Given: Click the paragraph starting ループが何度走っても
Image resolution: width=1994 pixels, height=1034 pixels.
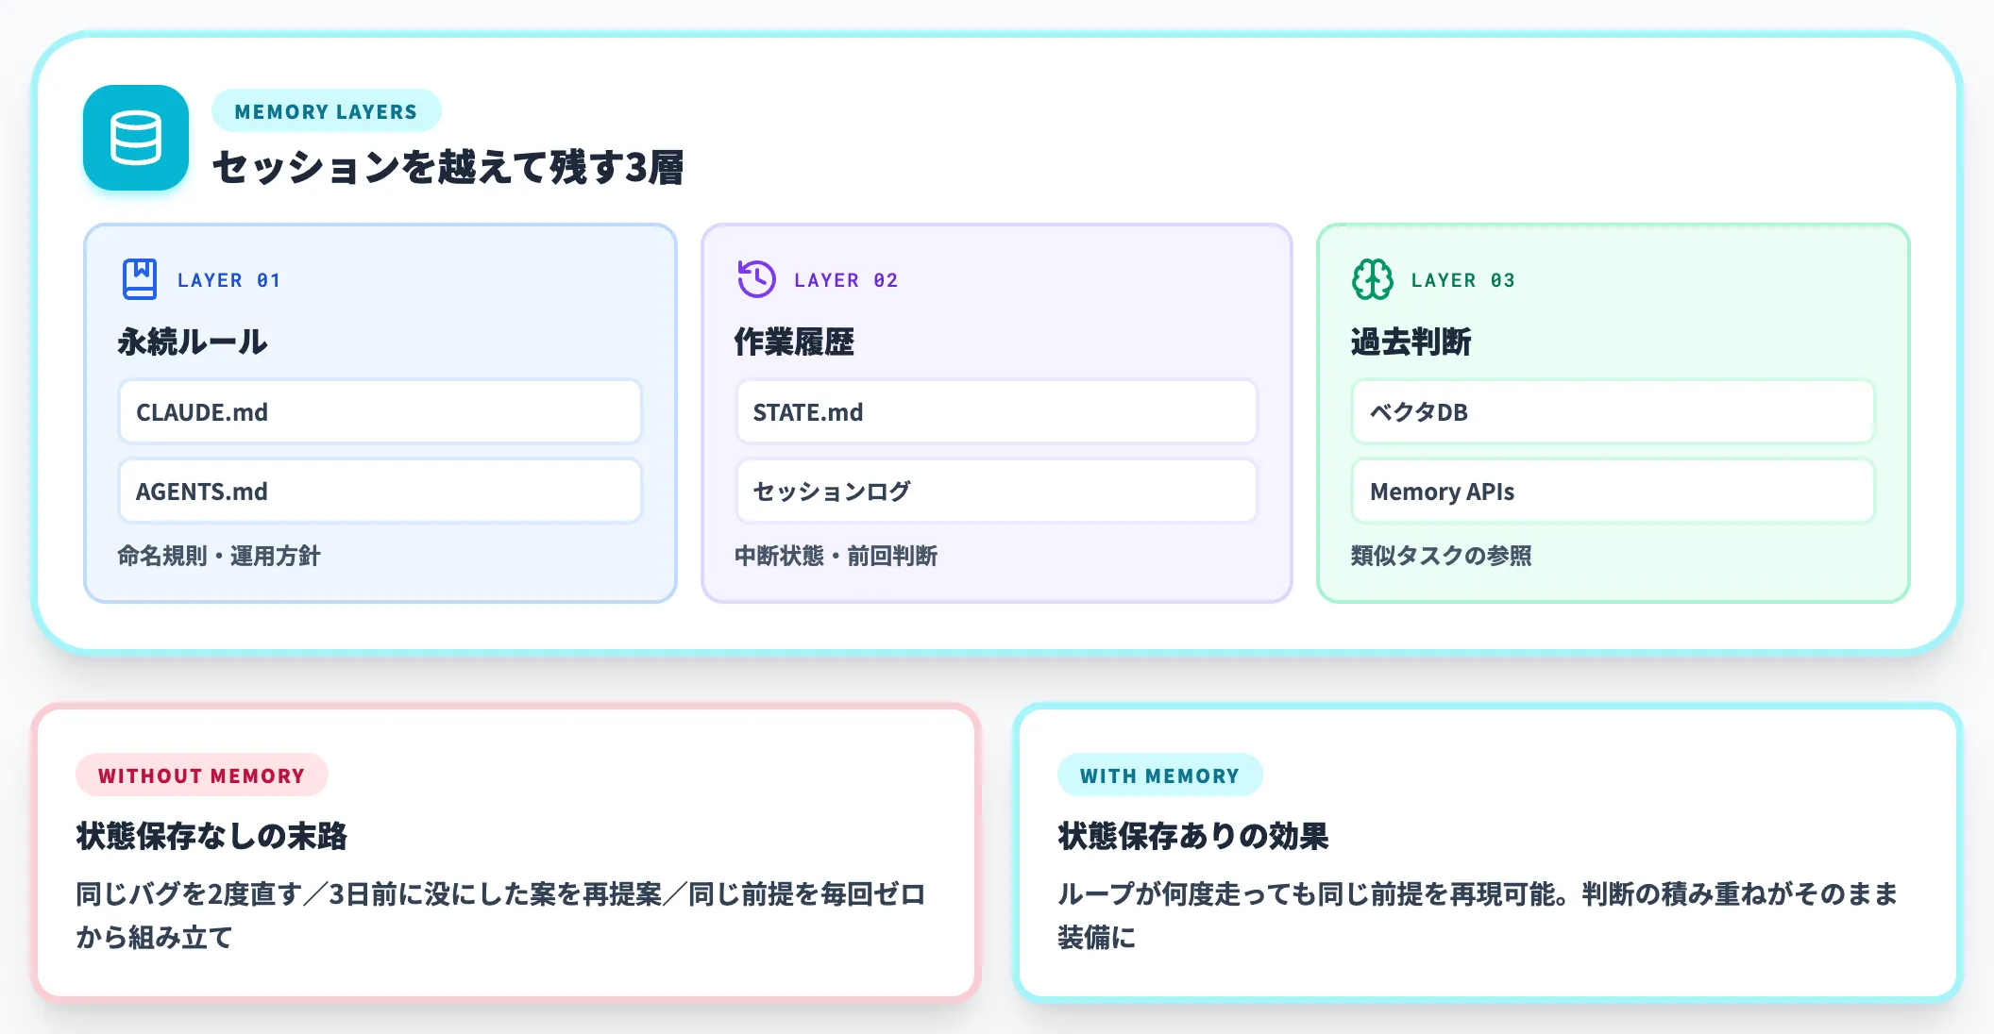Looking at the screenshot, I should pyautogui.click(x=1478, y=915).
